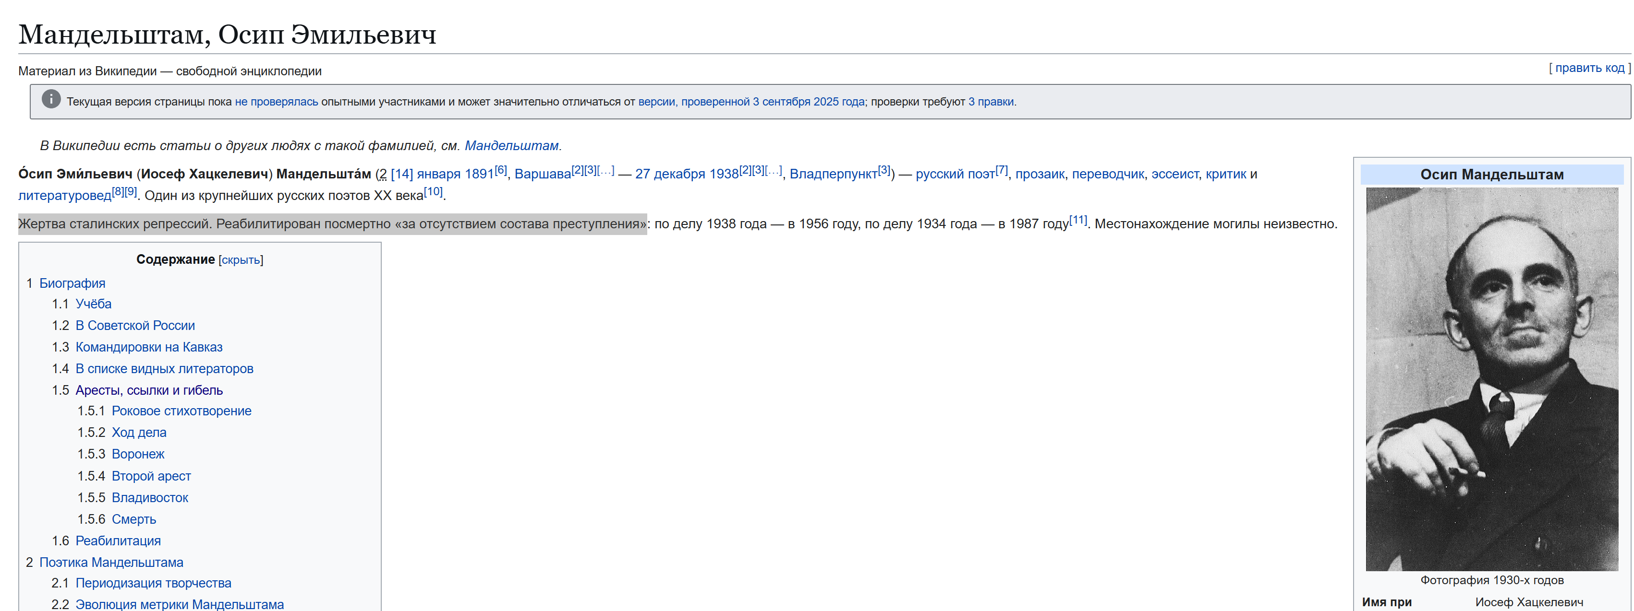This screenshot has height=611, width=1634.
Task: Click the info icon in the review notice
Action: pyautogui.click(x=51, y=99)
